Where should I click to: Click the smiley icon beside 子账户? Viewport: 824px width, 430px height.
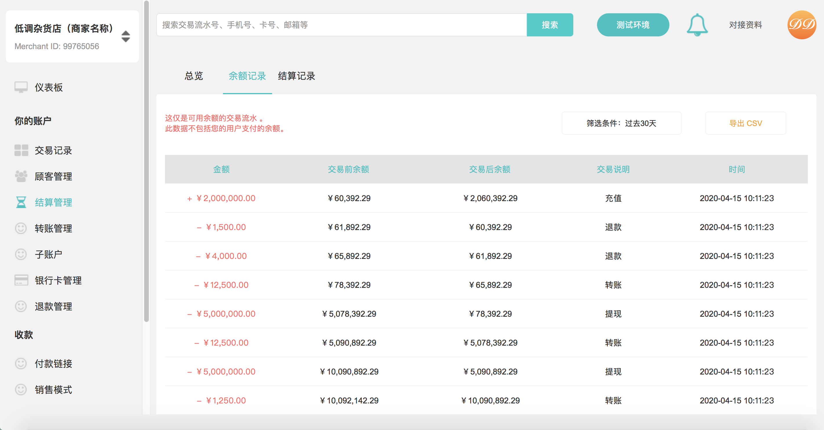coord(21,254)
